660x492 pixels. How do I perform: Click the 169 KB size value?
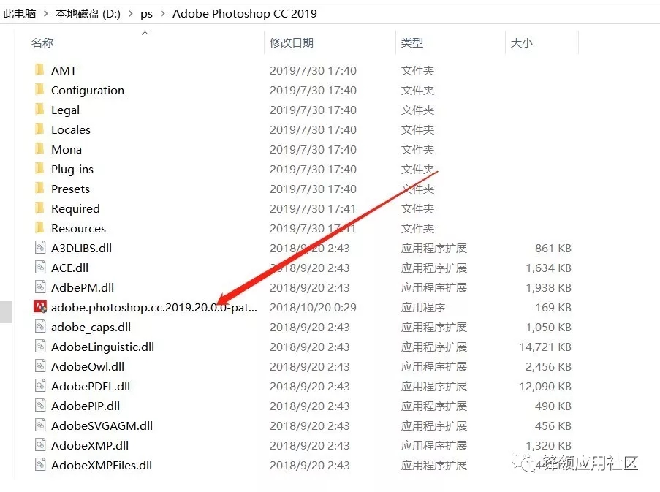pos(553,307)
